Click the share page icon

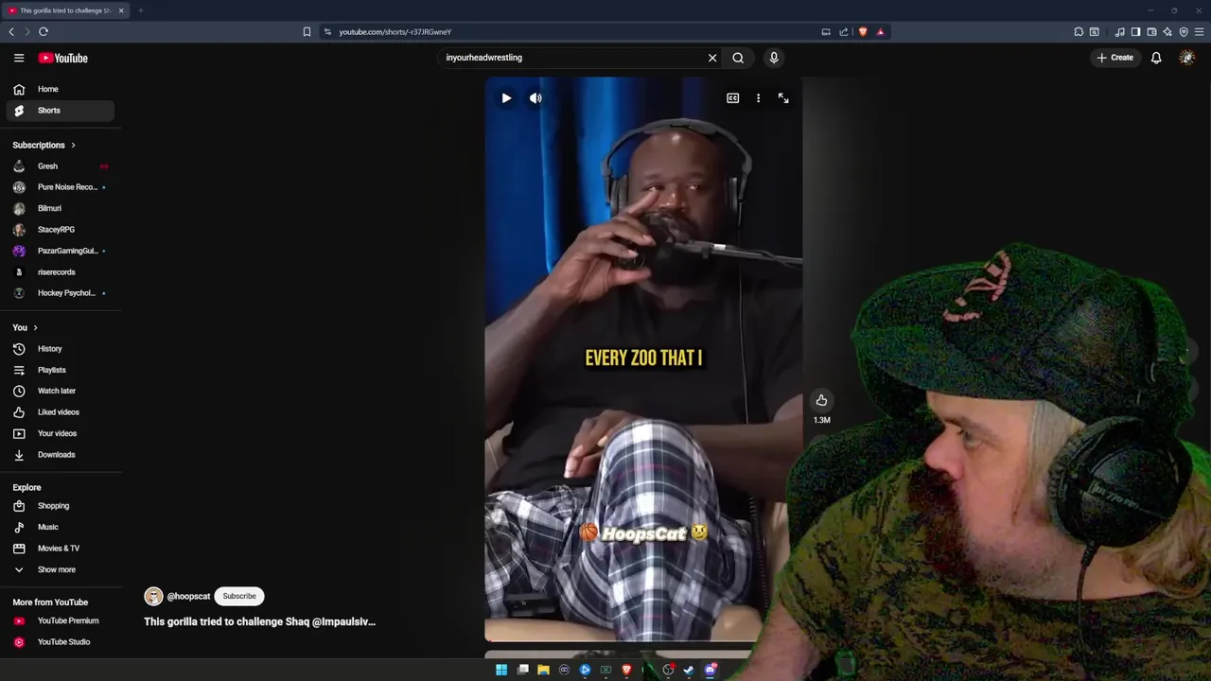point(844,31)
